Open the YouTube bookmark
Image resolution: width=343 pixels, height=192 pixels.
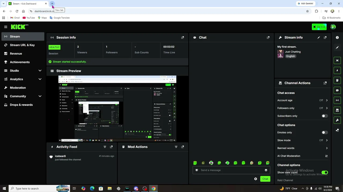[x=29, y=18]
